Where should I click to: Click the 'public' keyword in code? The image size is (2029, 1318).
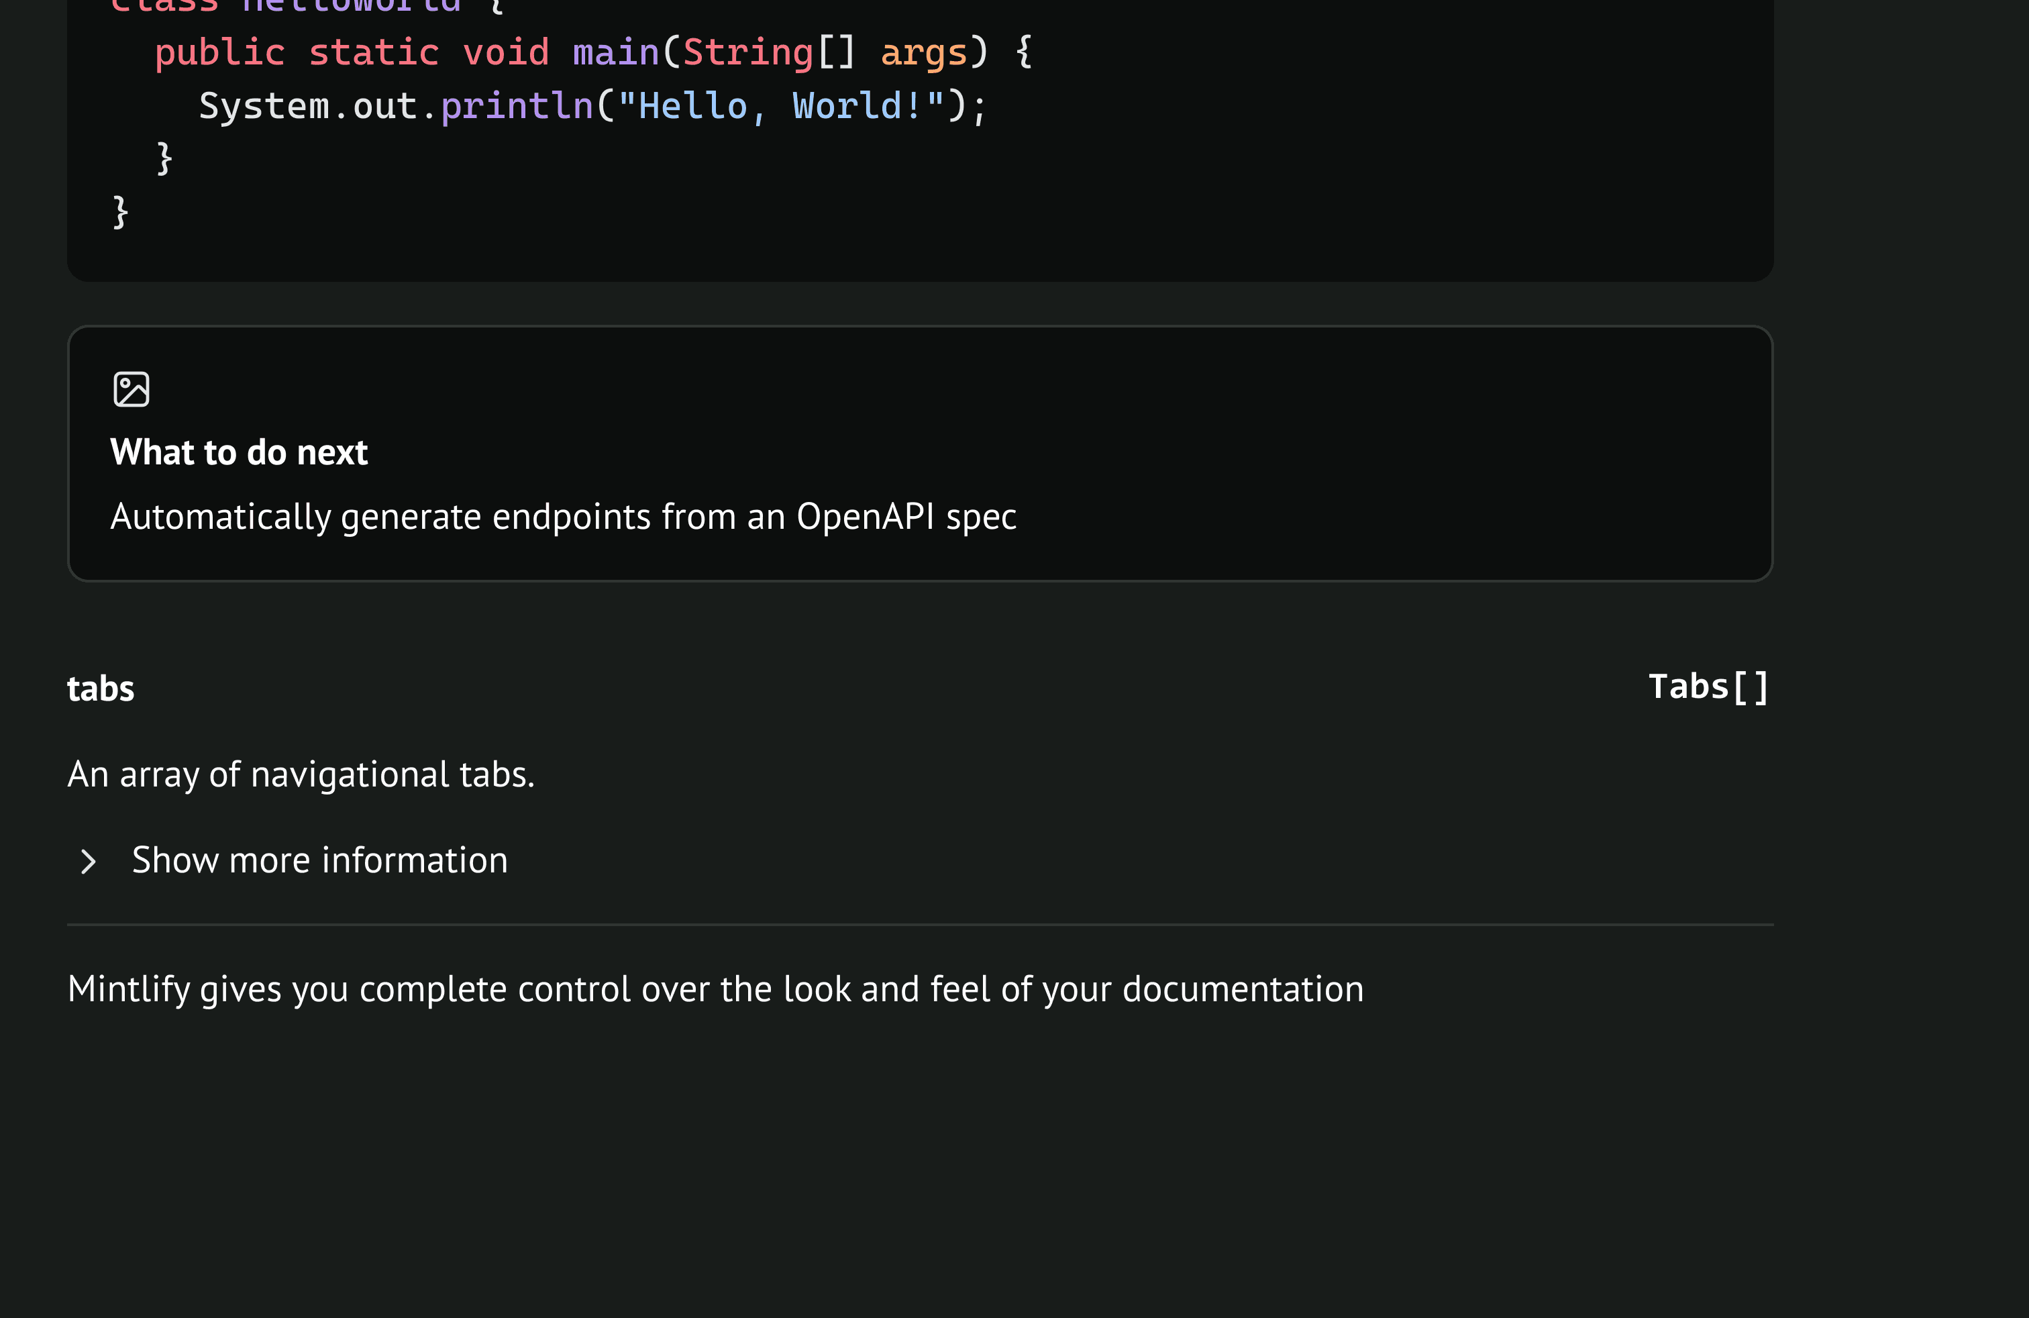(219, 53)
